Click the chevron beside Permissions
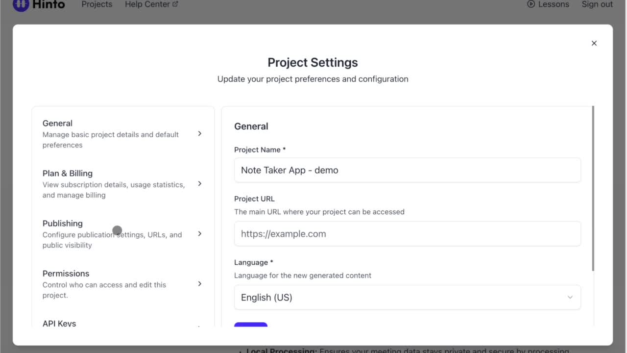Screen dimensions: 627x353 pyautogui.click(x=199, y=283)
